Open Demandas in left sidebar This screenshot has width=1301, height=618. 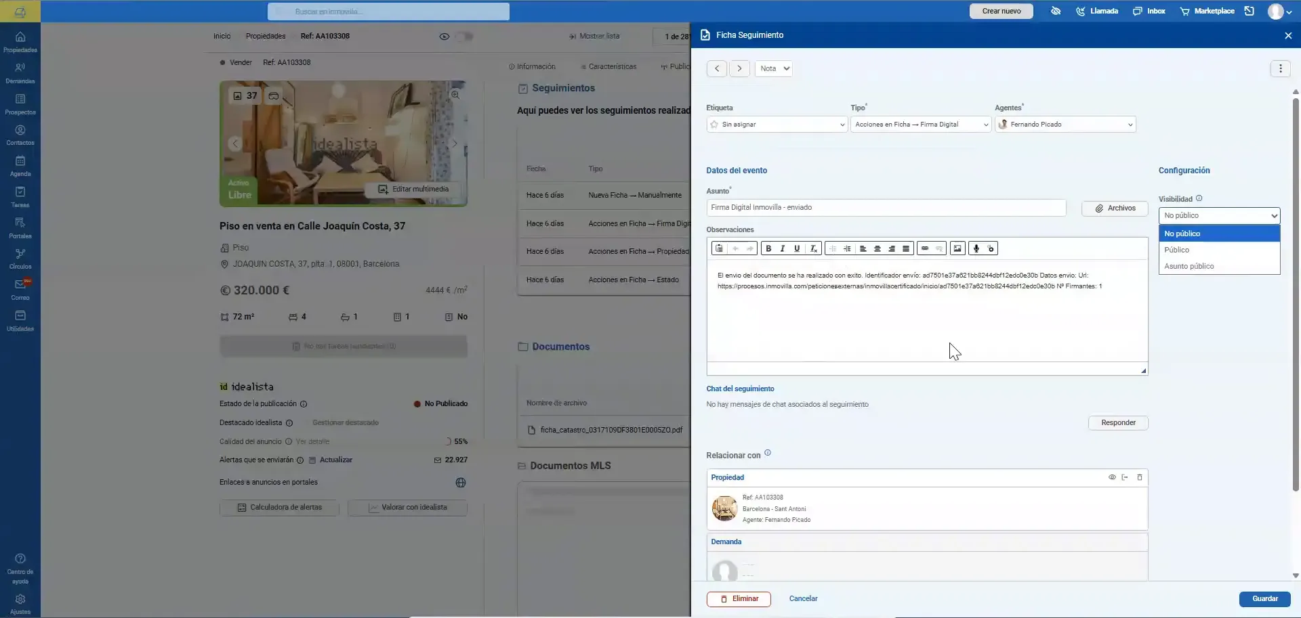click(x=20, y=72)
